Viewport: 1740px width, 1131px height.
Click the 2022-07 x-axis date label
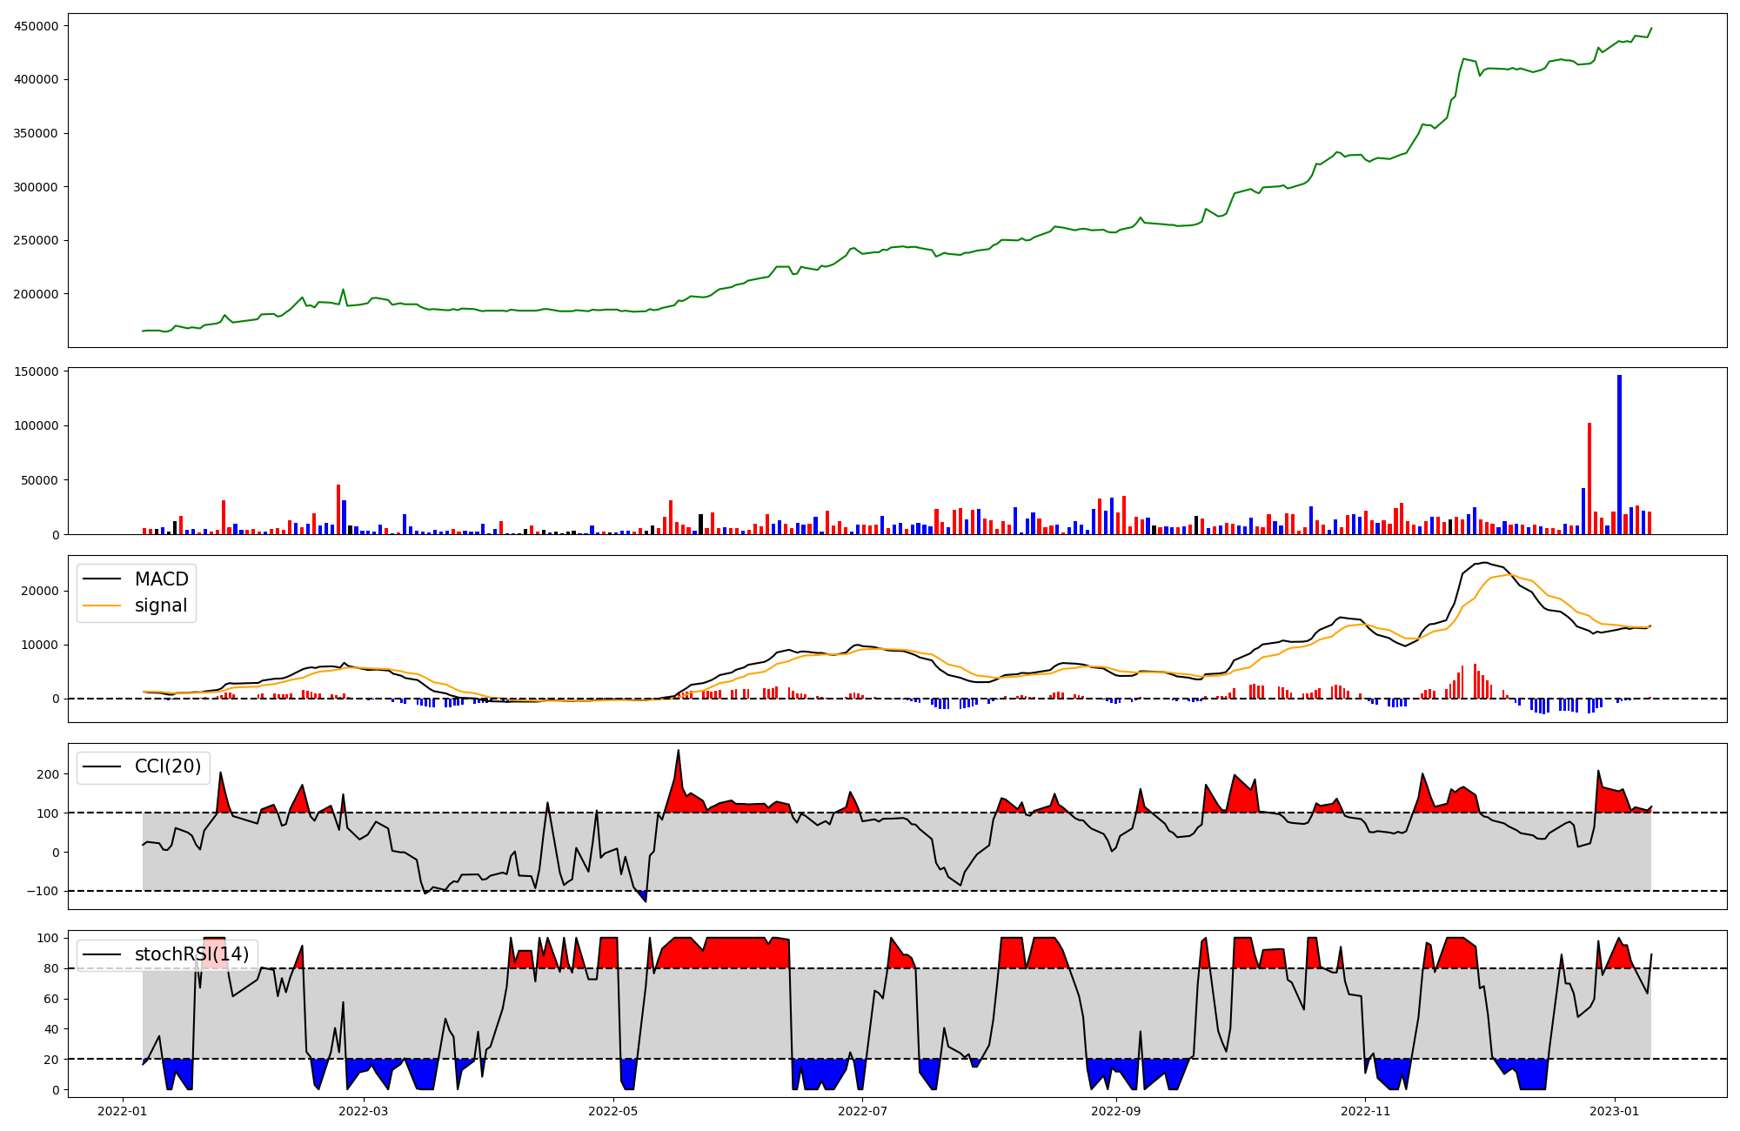[862, 1111]
